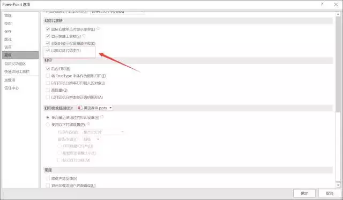Toggle 根据纸张调整大小 checkbox
Image resolution: width=343 pixels, height=200 pixels.
click(59, 153)
